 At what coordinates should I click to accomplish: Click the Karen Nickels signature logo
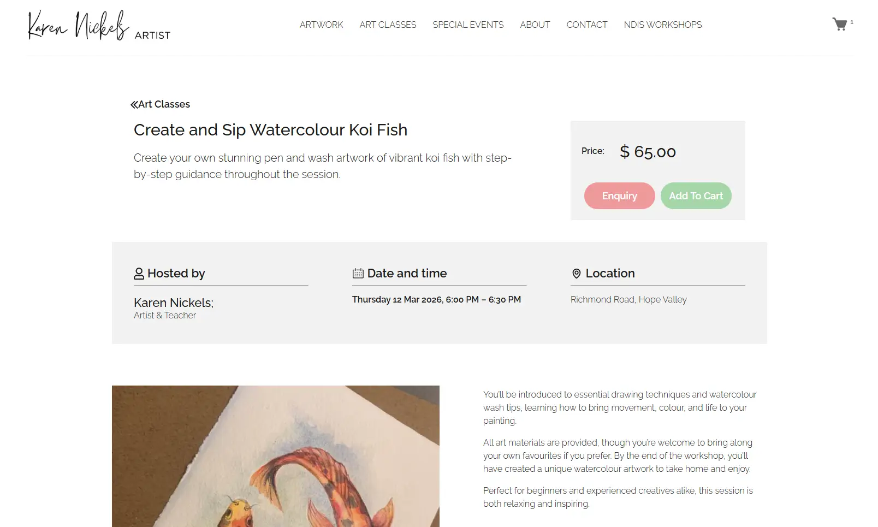tap(79, 26)
